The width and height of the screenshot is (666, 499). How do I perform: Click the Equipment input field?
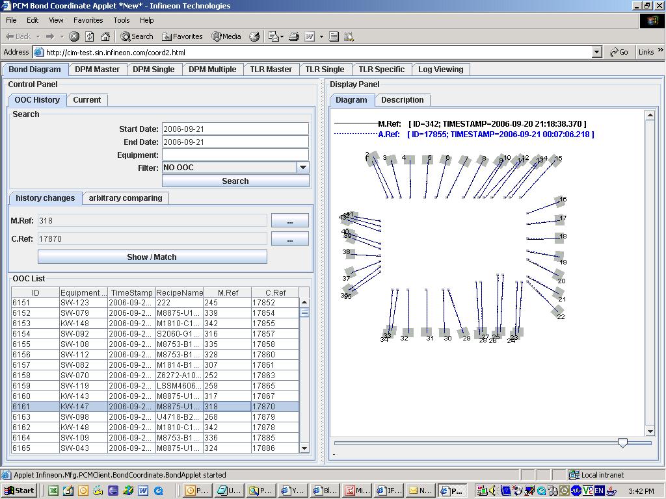235,155
